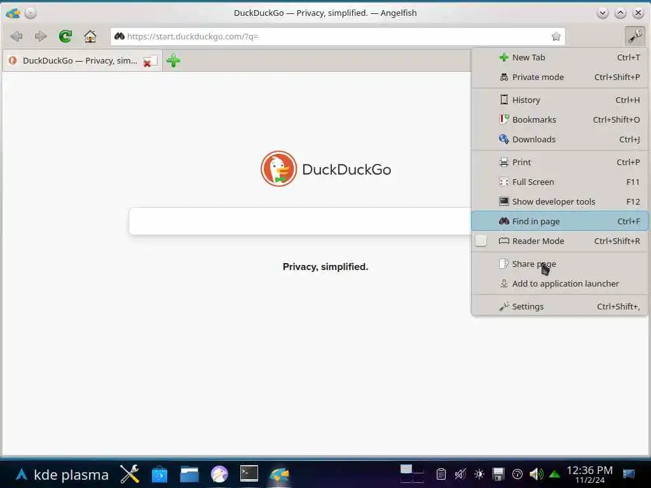The image size is (651, 488).
Task: Click the show desktop icon
Action: coord(629,474)
